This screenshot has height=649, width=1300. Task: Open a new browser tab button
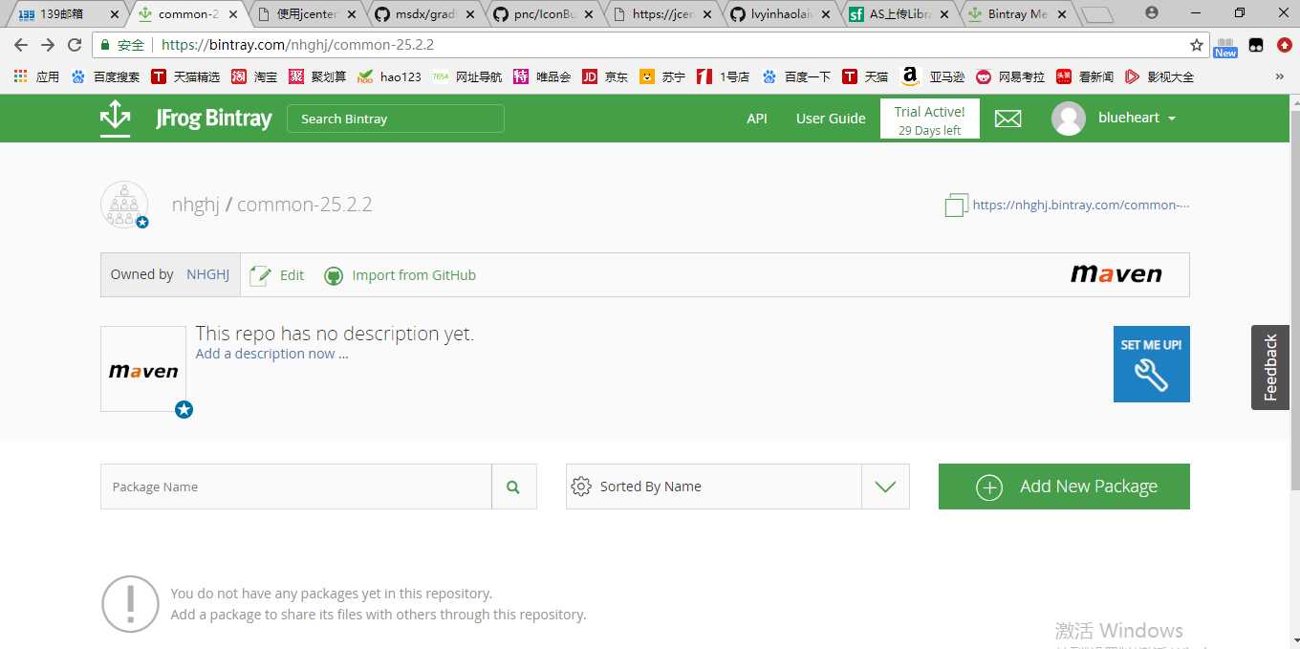coord(1098,14)
